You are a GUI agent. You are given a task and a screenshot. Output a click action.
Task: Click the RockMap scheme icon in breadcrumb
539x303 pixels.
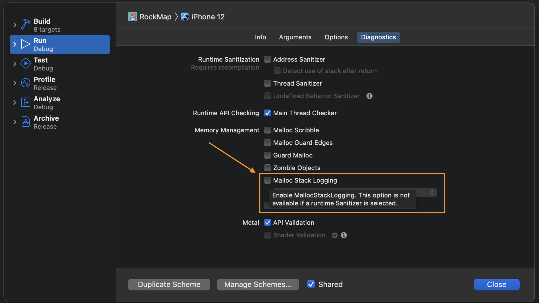[132, 17]
